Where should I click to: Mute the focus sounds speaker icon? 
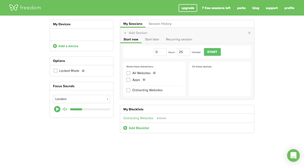click(x=65, y=109)
